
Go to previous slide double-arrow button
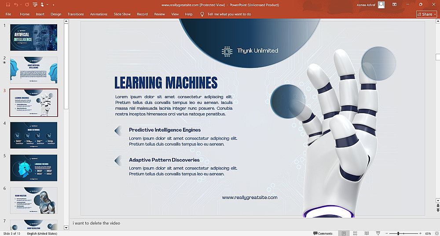pyautogui.click(x=437, y=206)
